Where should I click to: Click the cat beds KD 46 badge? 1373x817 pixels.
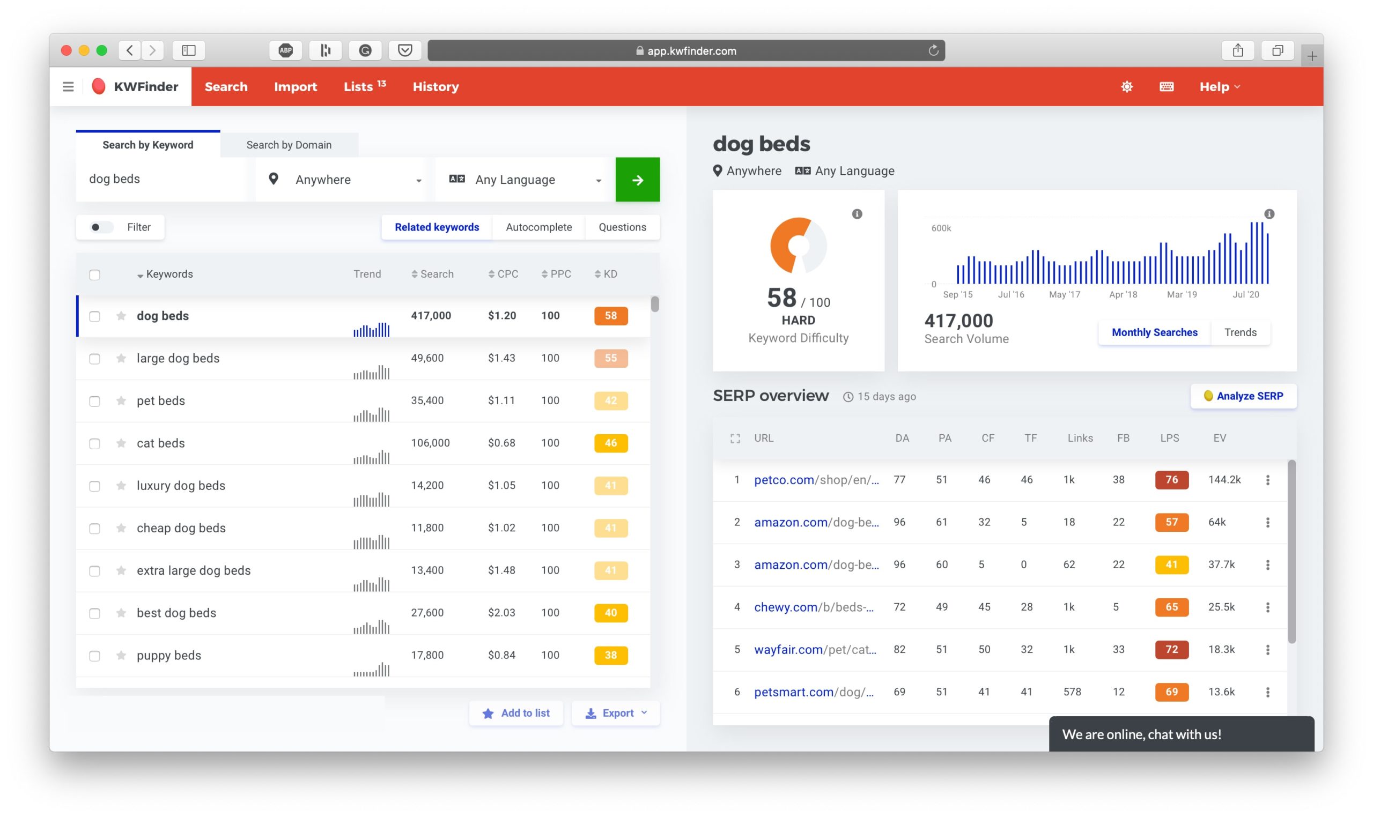pos(611,443)
